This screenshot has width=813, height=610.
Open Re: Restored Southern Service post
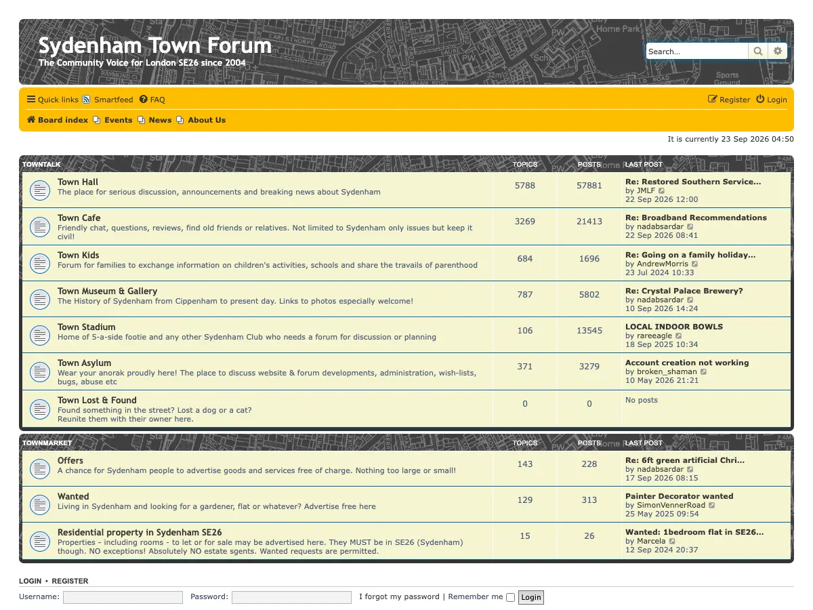point(693,182)
